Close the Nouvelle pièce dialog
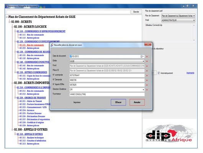This screenshot has height=153, width=203. [148, 44]
